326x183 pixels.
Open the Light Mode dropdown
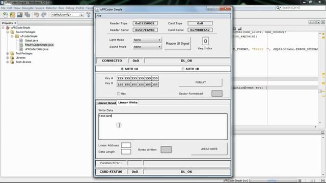(x=147, y=40)
